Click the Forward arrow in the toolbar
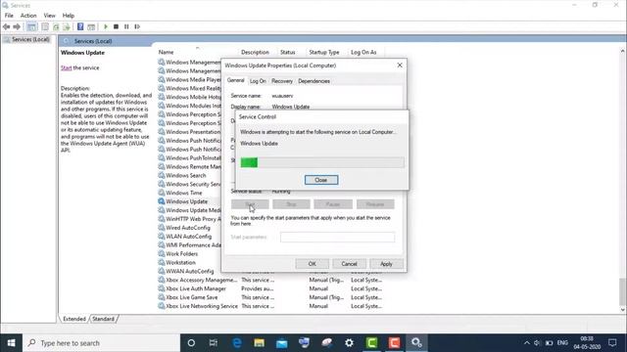Image resolution: width=627 pixels, height=352 pixels. coord(17,26)
